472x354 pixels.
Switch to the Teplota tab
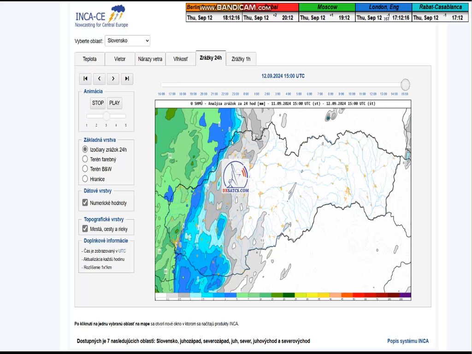[90, 59]
